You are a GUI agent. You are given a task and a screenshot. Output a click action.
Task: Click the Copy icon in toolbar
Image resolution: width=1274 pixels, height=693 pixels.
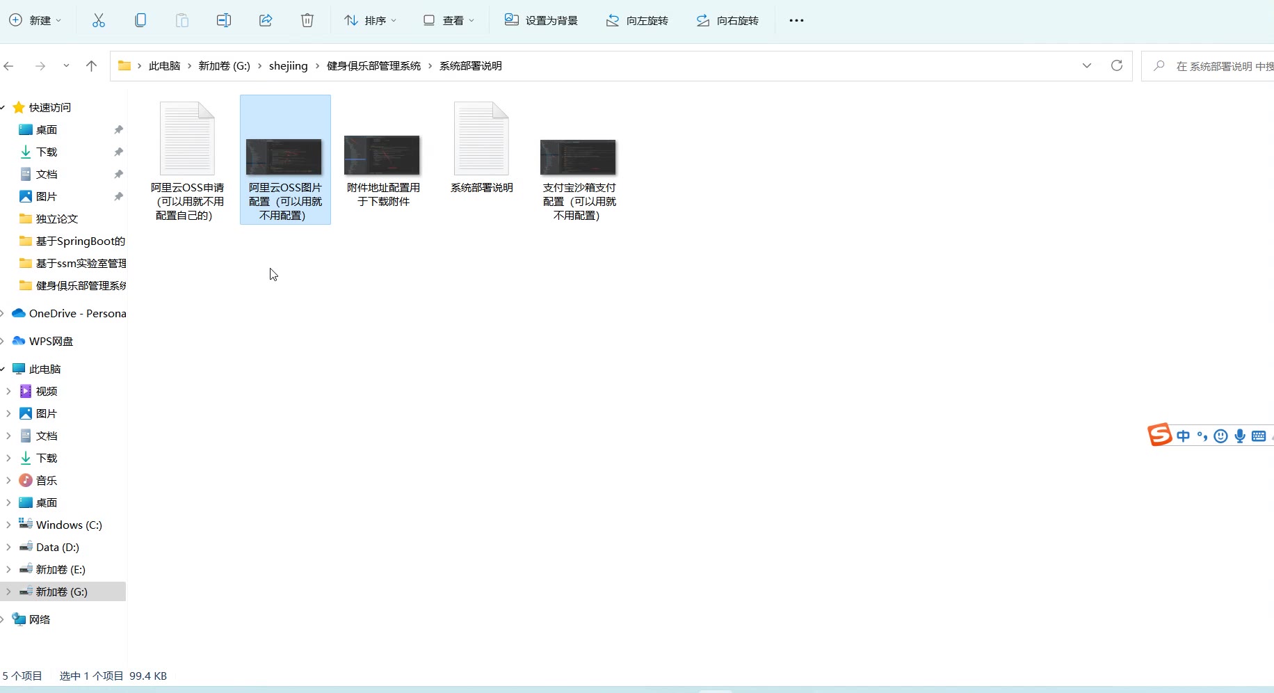(140, 20)
